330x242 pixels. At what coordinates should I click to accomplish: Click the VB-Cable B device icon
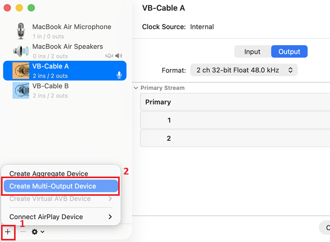tap(21, 90)
